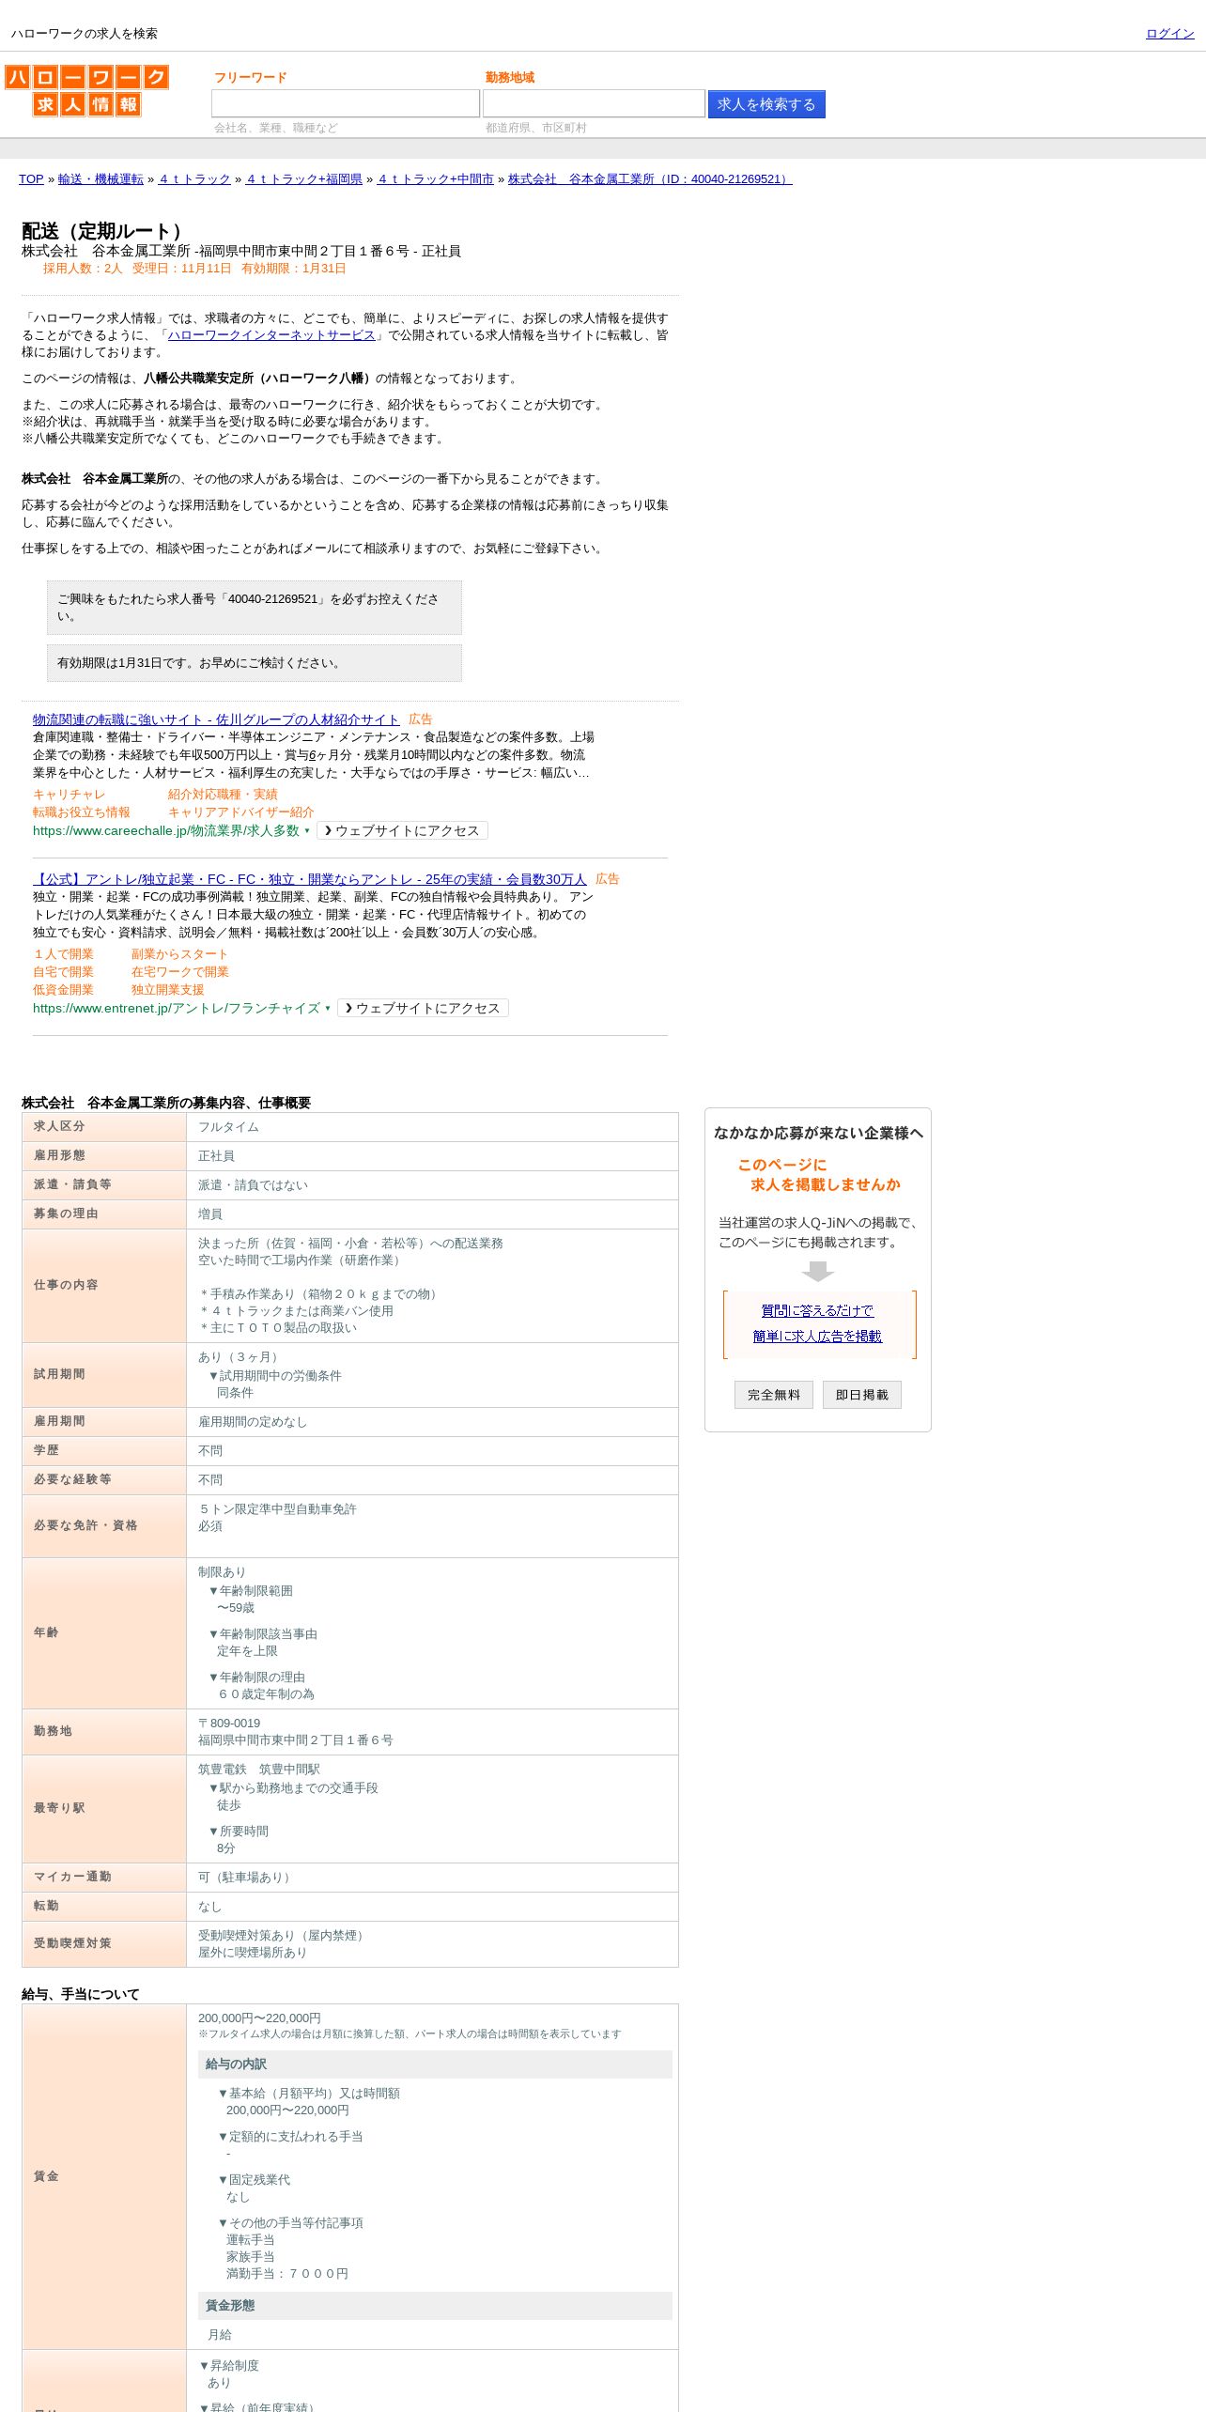Click 正社員 value in 雇用形態 row
This screenshot has width=1206, height=2412.
(216, 1156)
